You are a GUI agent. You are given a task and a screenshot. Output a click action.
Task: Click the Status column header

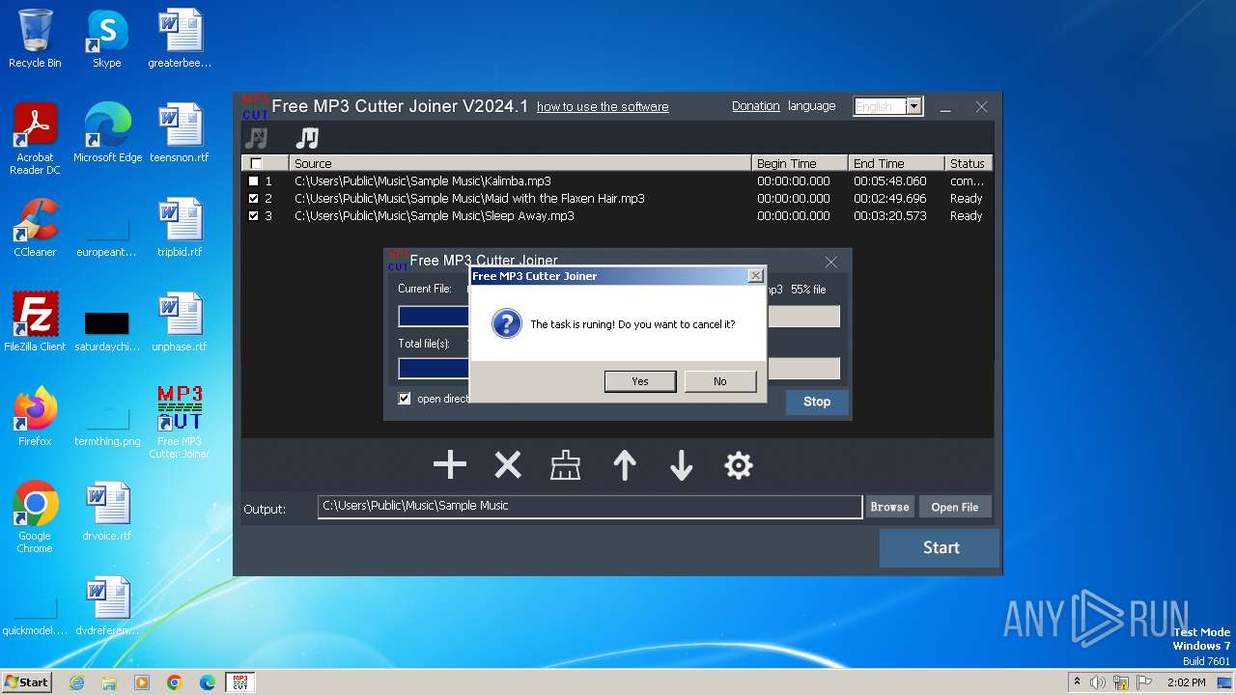tap(969, 163)
